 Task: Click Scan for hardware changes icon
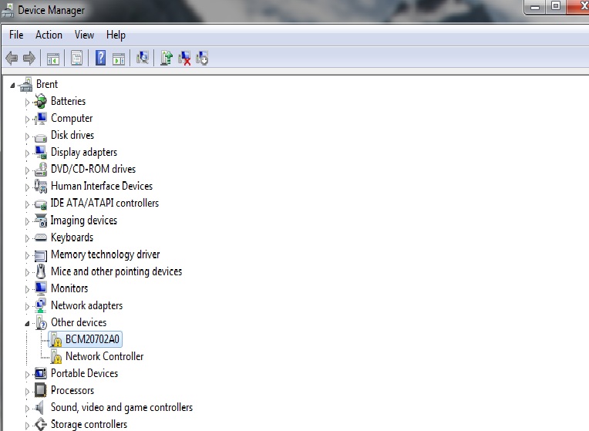[143, 58]
